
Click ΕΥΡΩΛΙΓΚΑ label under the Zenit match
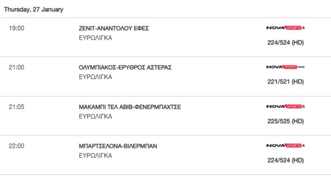(95, 38)
